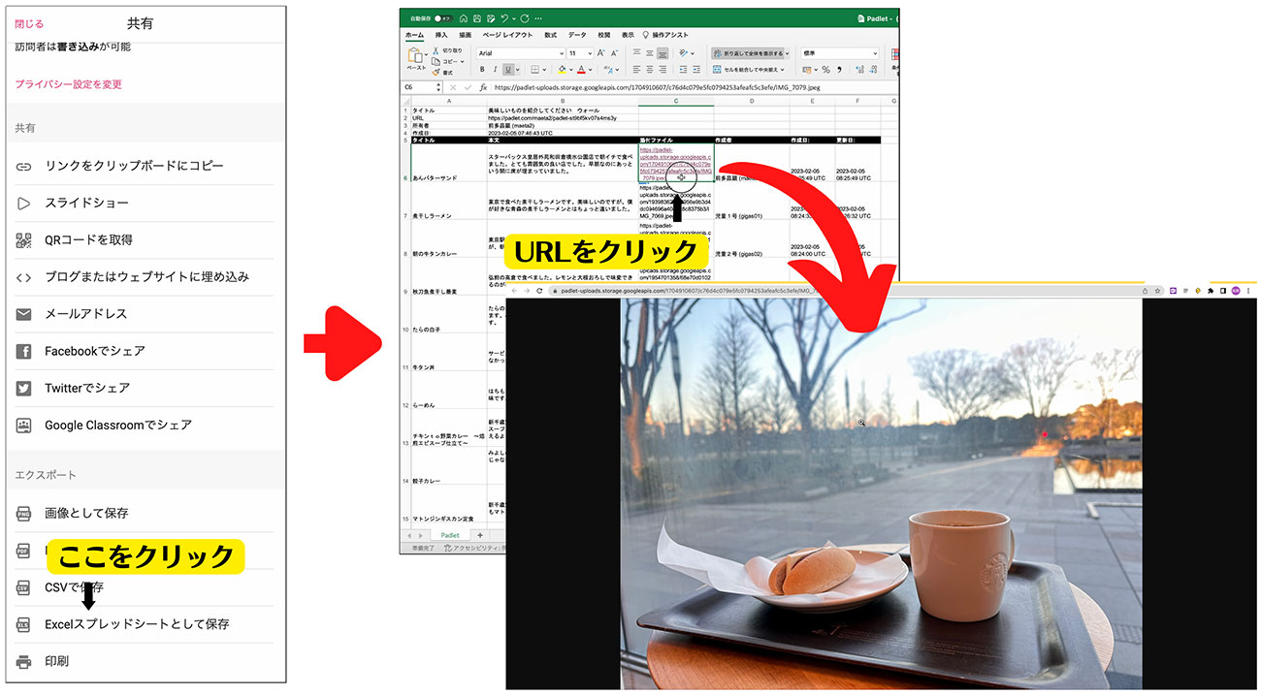Toggle the AutoSave switch in Excel
Image resolution: width=1261 pixels, height=695 pixels.
click(x=443, y=17)
